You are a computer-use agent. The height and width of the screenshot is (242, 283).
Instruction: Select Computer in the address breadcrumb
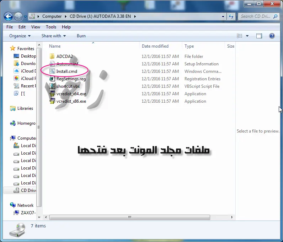pos(52,16)
